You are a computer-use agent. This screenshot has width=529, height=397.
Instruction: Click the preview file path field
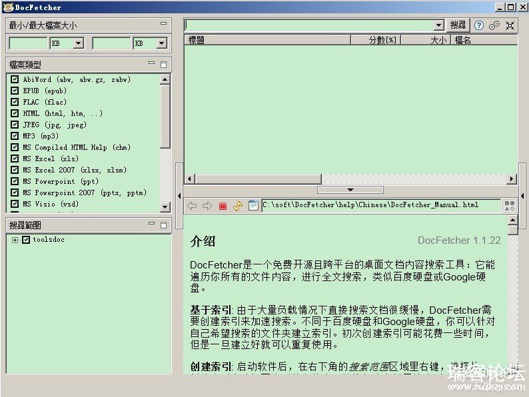[x=381, y=205]
